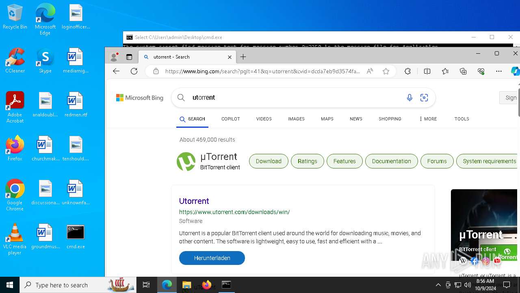Switch to NEWS tab
Image resolution: width=520 pixels, height=293 pixels.
pos(356,119)
